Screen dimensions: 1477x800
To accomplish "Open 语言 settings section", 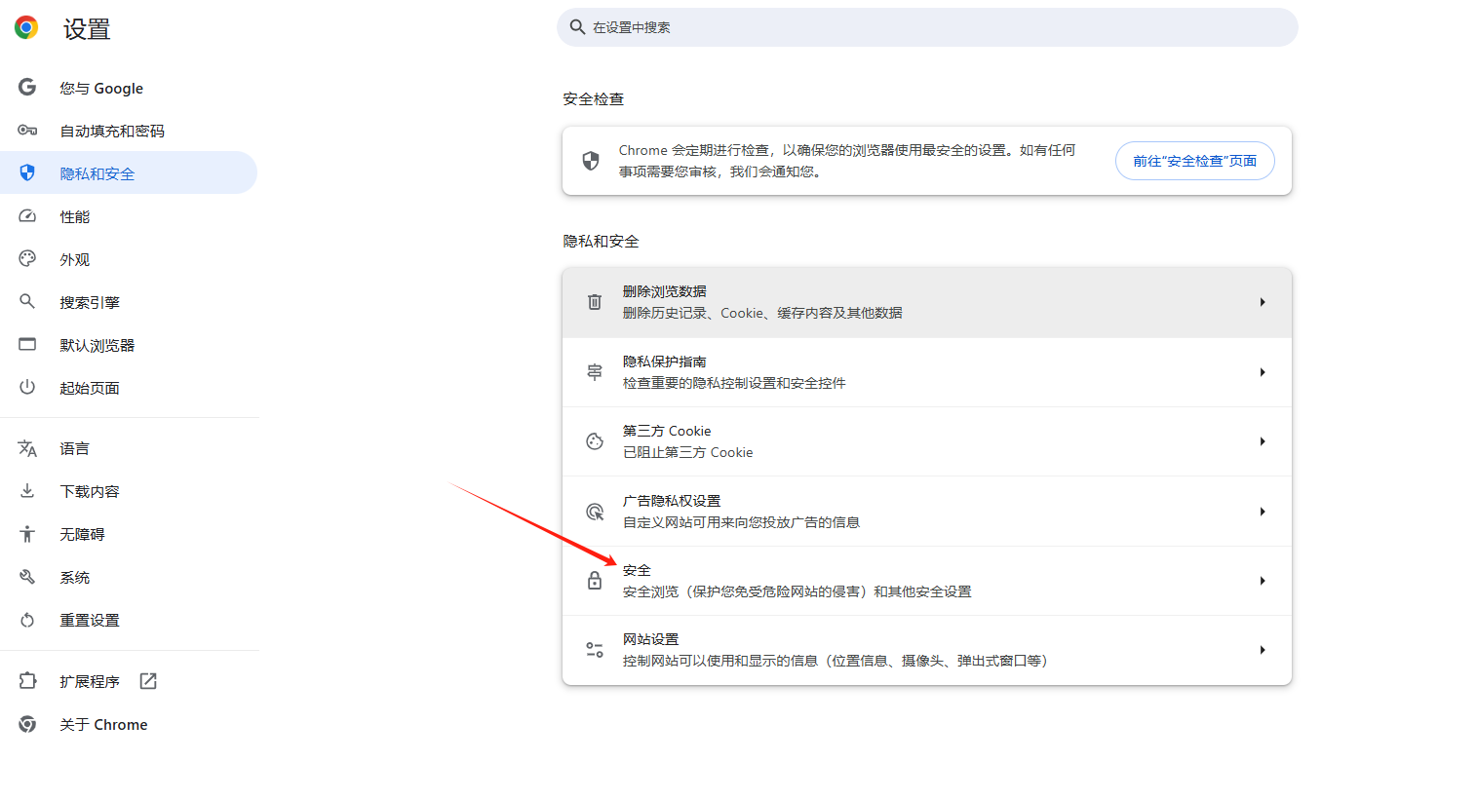I will [x=129, y=448].
